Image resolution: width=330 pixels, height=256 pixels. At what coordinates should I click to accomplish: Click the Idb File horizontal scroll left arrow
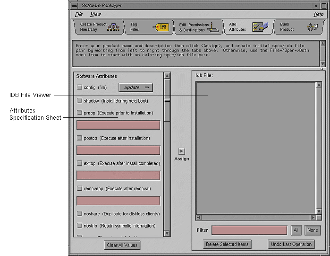coord(198,217)
